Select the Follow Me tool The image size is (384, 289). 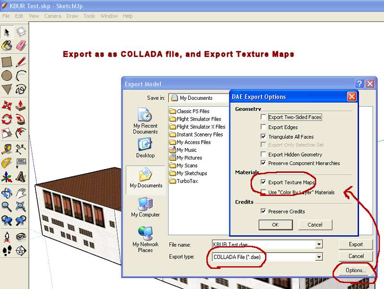pyautogui.click(x=21, y=120)
